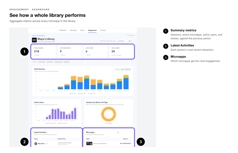Click the search magnifier icon in Microapps

(x=118, y=133)
